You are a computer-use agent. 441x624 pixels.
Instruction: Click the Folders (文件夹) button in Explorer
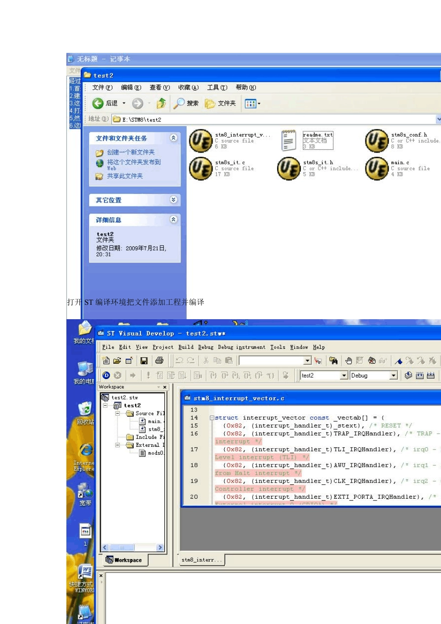point(220,103)
